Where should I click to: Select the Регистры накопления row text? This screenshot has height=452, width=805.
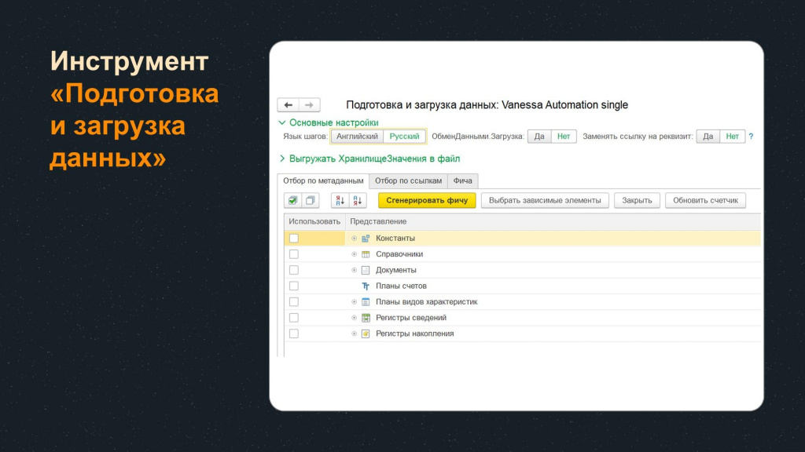[x=415, y=334]
